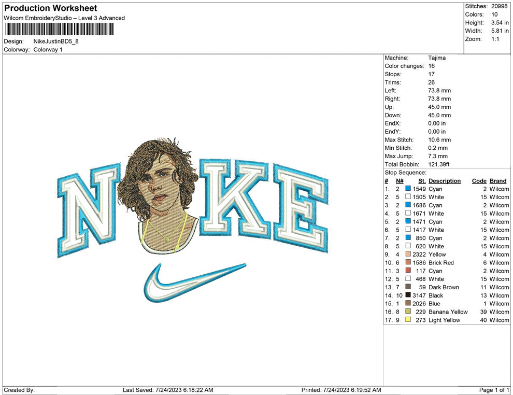
Task: Click the Width value 5.81 in
Action: tap(500, 31)
